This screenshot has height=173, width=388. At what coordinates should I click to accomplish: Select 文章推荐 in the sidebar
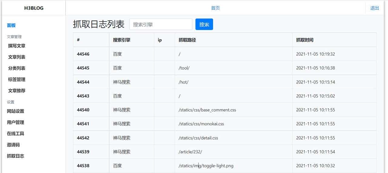pyautogui.click(x=17, y=91)
